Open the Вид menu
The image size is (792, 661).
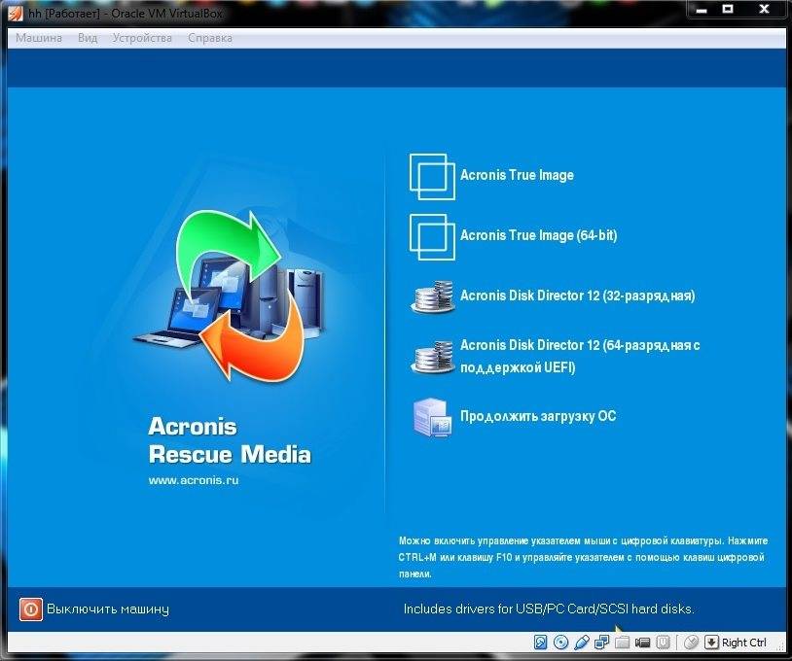pyautogui.click(x=88, y=38)
